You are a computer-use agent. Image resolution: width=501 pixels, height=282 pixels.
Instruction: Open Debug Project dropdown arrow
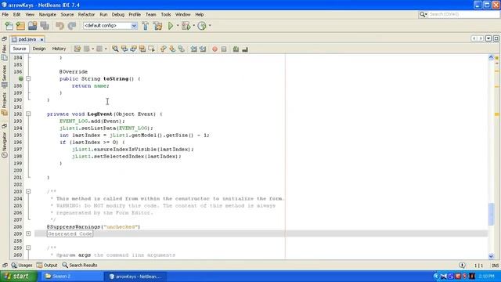click(193, 26)
